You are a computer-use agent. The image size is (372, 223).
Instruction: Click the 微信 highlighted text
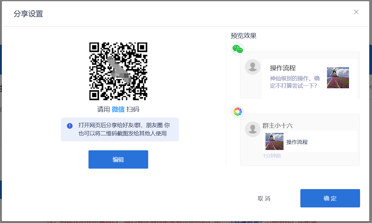click(118, 109)
